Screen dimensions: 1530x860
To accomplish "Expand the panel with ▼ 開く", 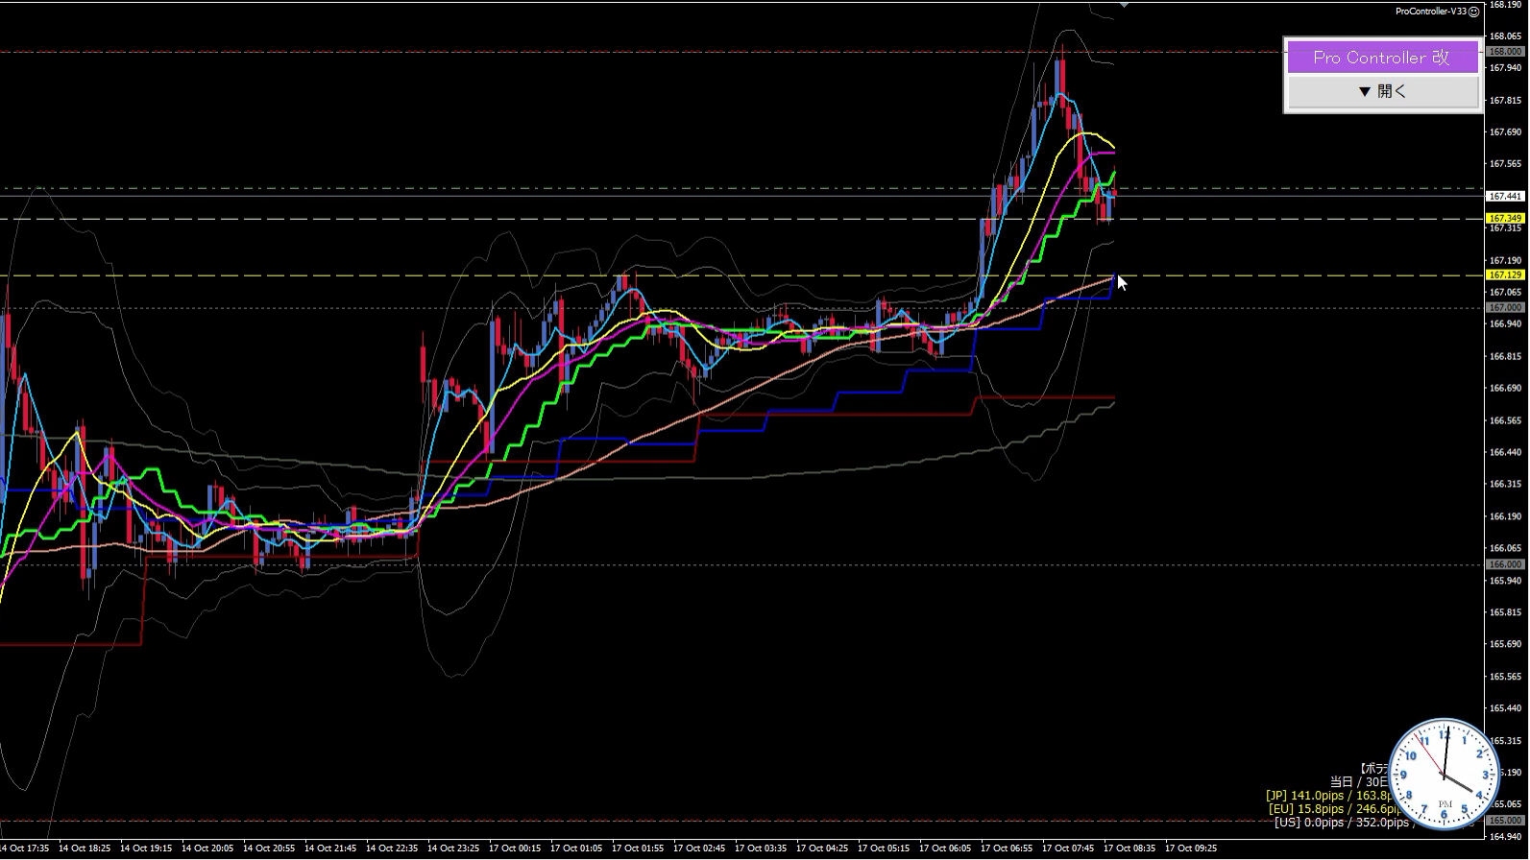I will tap(1382, 92).
